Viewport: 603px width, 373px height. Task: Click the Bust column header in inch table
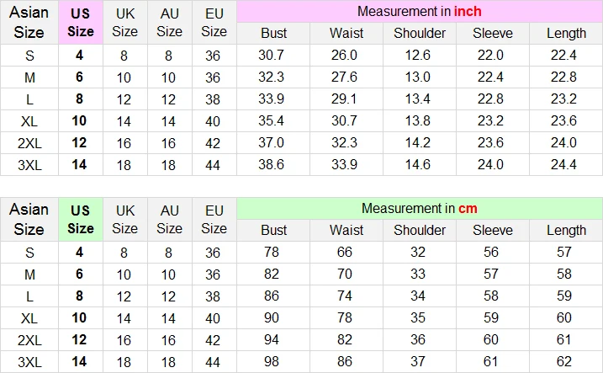[273, 34]
